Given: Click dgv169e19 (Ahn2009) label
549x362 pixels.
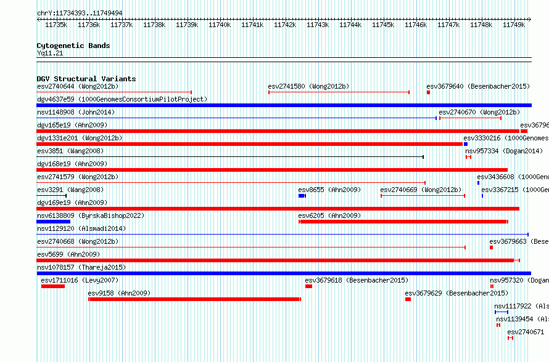Looking at the screenshot, I should coord(72,203).
